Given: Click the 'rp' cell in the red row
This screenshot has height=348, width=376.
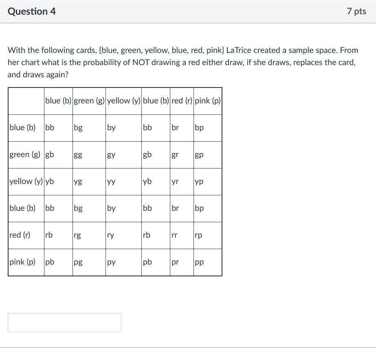Looking at the screenshot, I should (x=208, y=235).
